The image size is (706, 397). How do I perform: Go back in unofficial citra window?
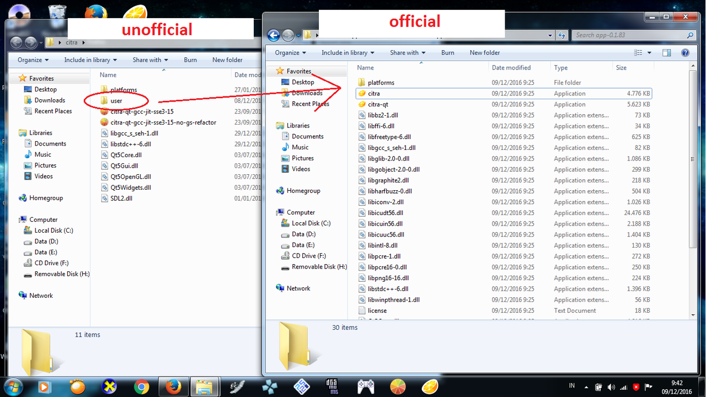[x=17, y=42]
